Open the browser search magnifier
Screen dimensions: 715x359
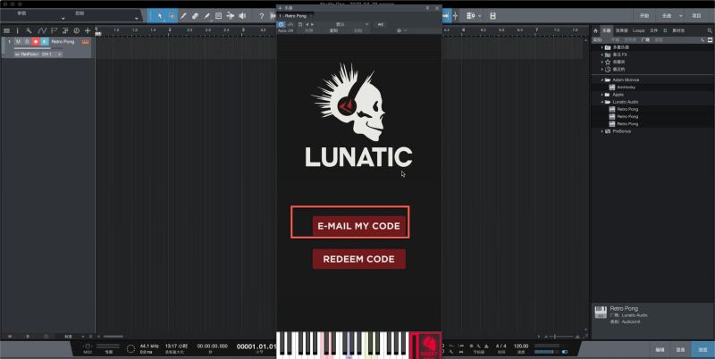pyautogui.click(x=710, y=30)
